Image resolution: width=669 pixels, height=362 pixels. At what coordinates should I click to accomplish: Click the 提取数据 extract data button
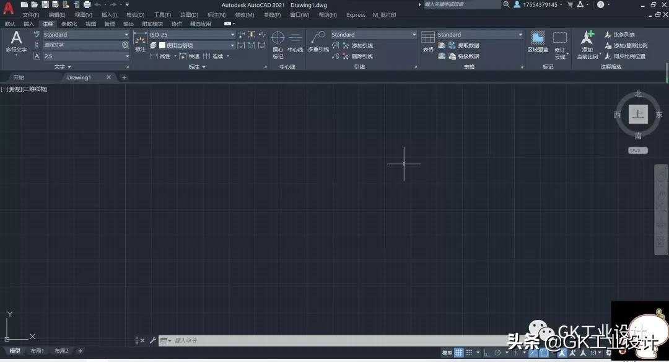pyautogui.click(x=464, y=45)
